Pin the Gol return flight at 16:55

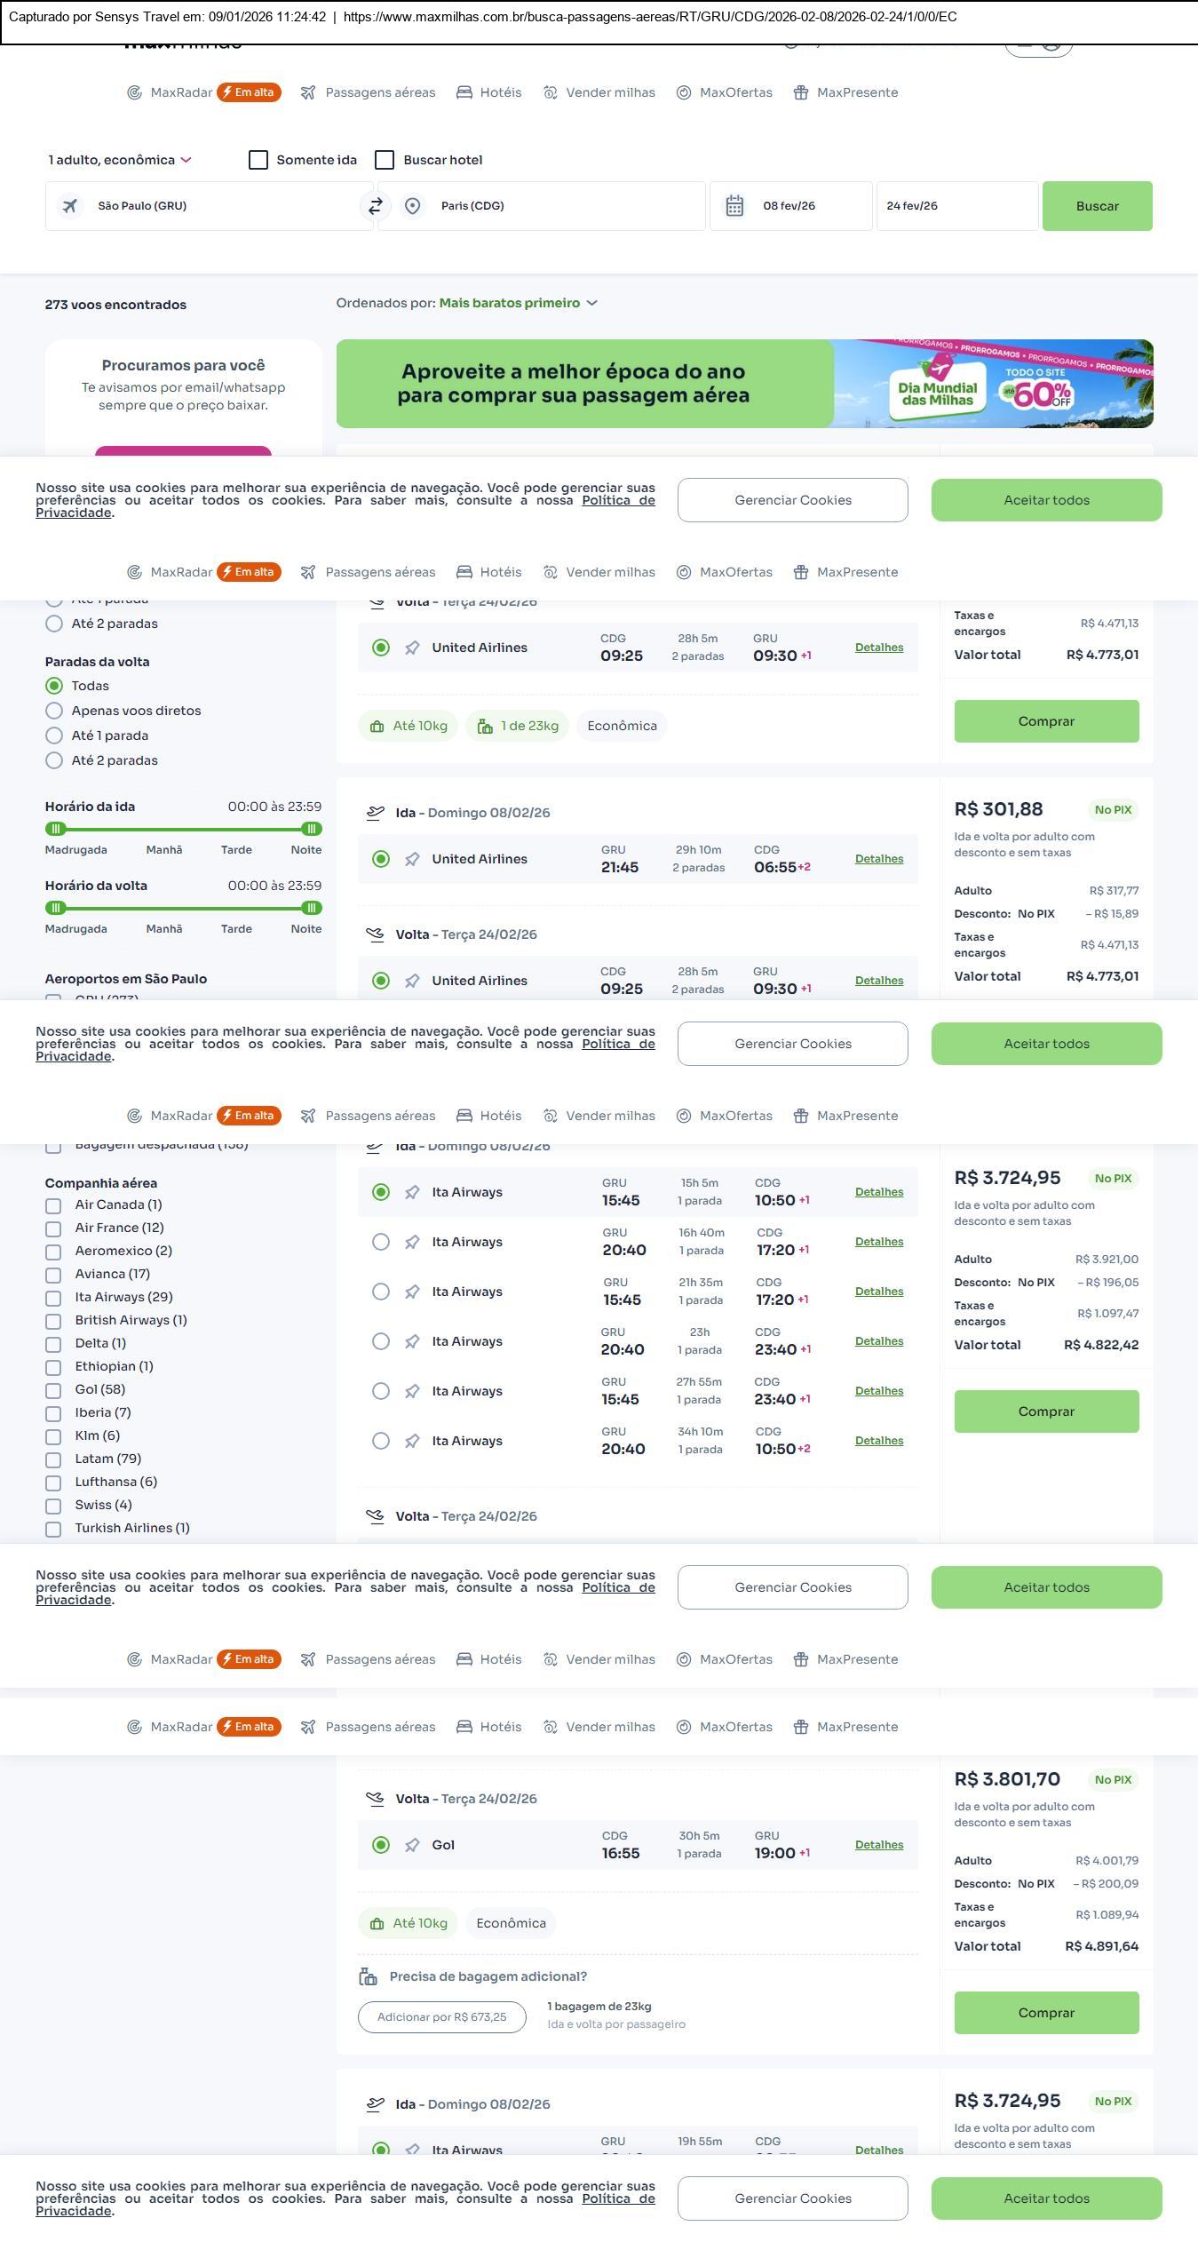412,1845
